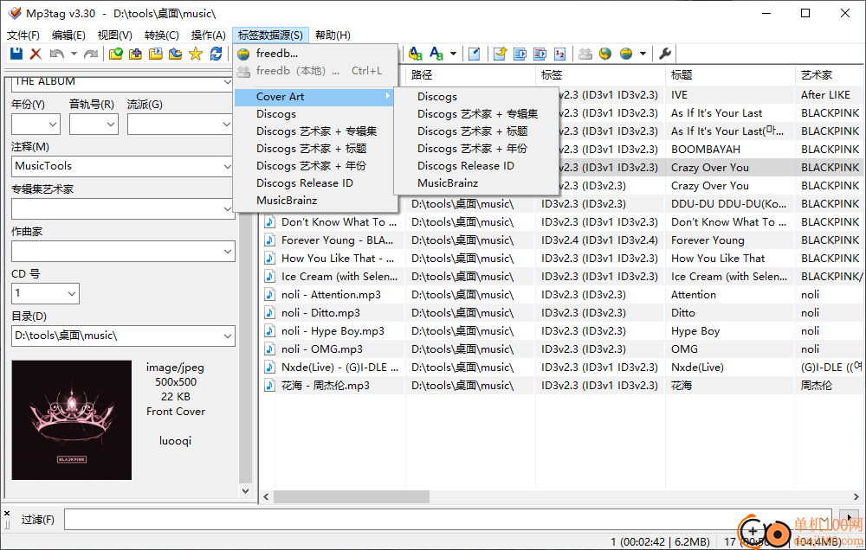Click the yellow star Favorites icon
The width and height of the screenshot is (866, 550).
(196, 54)
